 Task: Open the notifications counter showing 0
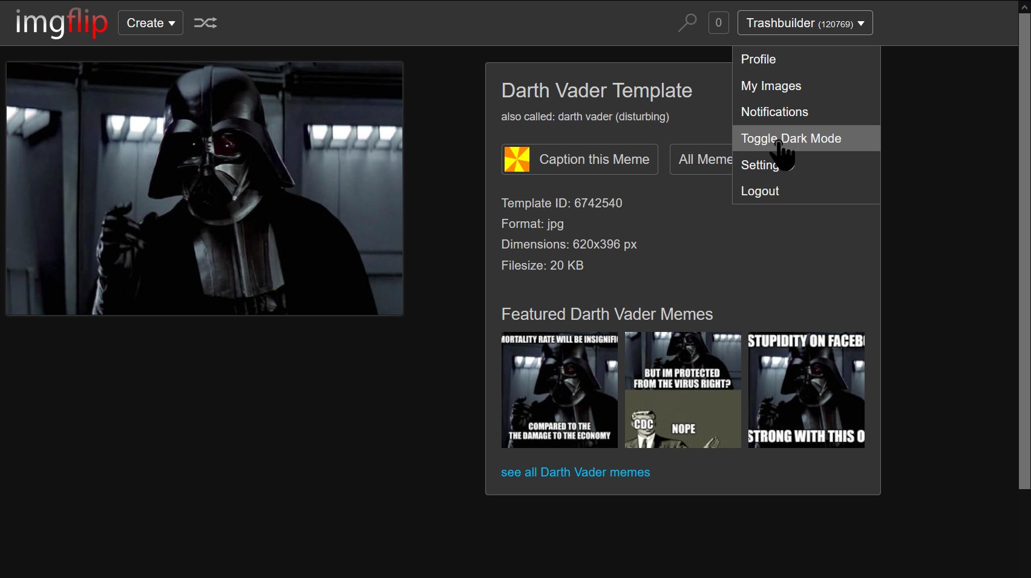pos(718,23)
